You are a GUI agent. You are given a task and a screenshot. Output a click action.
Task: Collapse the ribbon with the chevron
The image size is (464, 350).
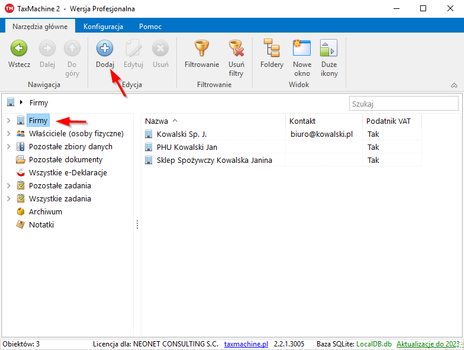(x=454, y=85)
